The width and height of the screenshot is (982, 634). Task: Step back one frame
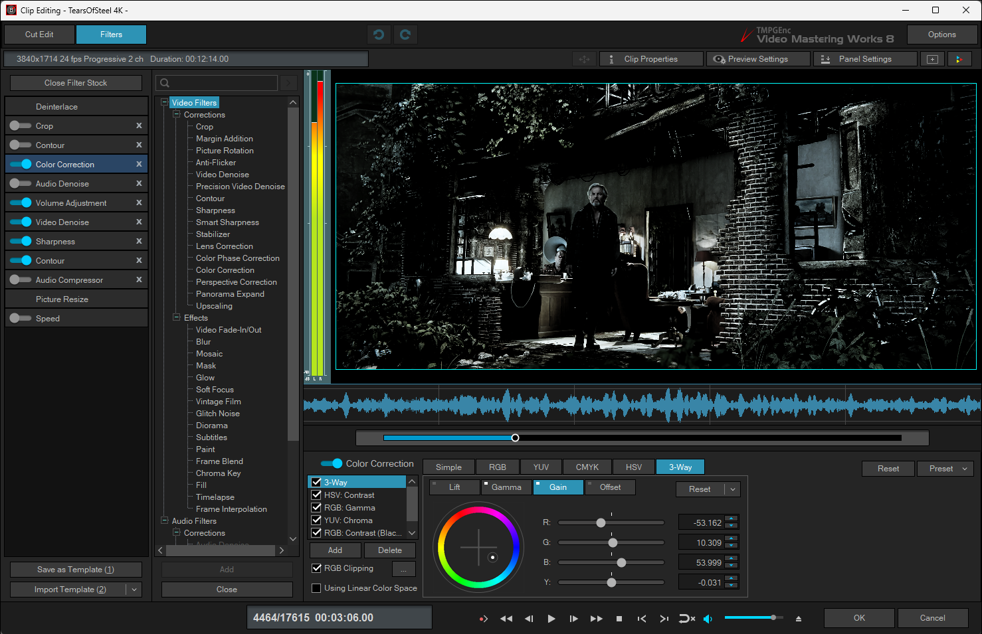pos(529,618)
